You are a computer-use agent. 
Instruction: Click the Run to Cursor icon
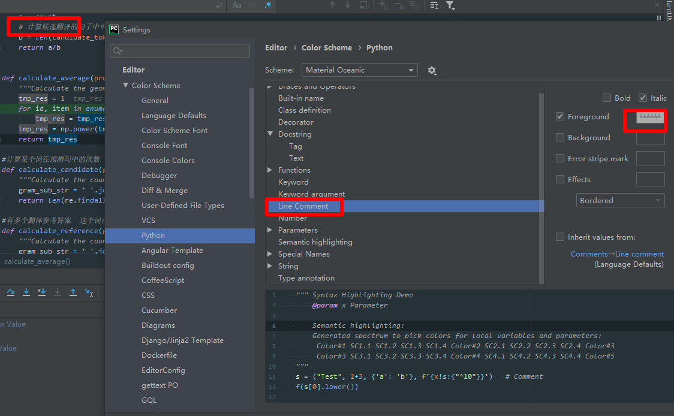pyautogui.click(x=89, y=293)
